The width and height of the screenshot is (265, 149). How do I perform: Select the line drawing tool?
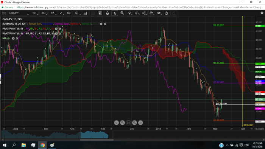pyautogui.click(x=61, y=13)
